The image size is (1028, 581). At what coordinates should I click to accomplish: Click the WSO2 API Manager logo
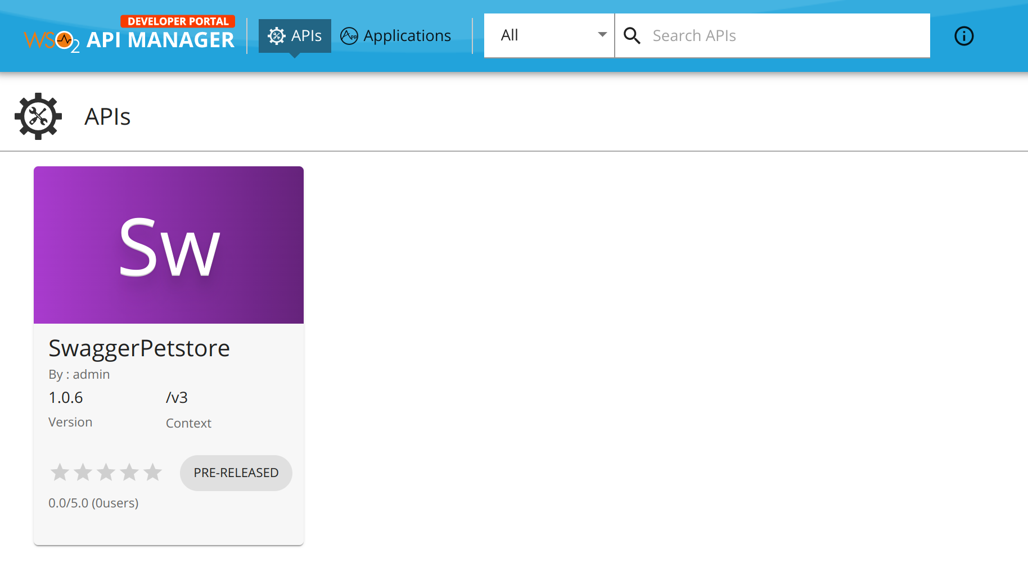click(x=129, y=40)
